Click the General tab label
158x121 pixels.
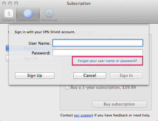(9, 20)
